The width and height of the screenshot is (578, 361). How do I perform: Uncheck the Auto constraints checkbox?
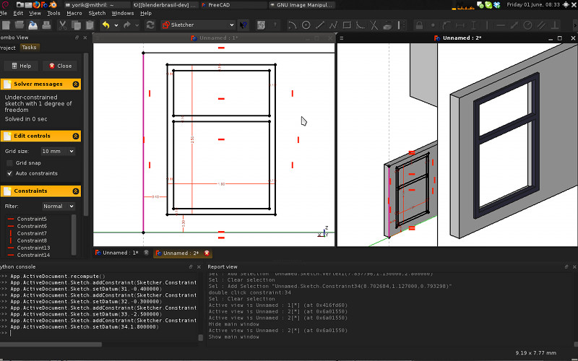coord(9,173)
